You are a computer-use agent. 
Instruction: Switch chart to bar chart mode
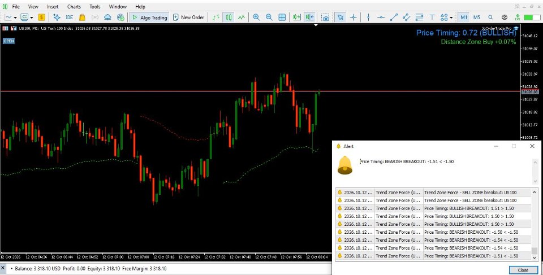pos(216,18)
